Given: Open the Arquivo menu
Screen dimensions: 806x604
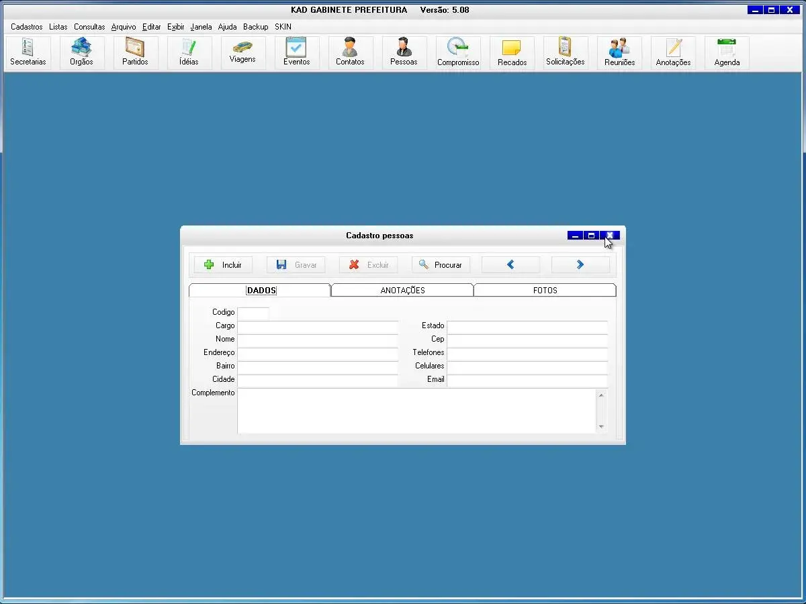Looking at the screenshot, I should (124, 27).
